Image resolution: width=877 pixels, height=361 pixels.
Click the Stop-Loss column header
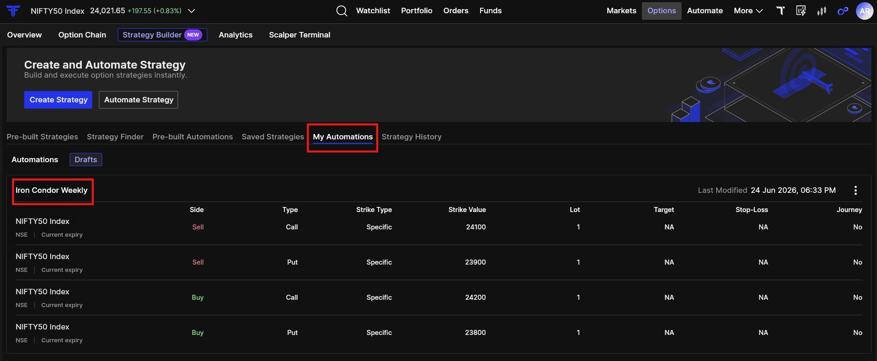point(752,210)
